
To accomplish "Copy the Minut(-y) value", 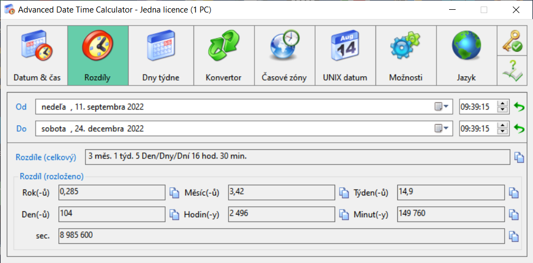I will [513, 214].
